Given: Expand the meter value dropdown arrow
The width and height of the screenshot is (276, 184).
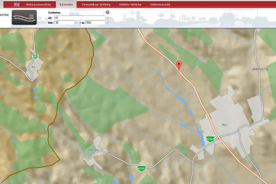Looking at the screenshot, I should pyautogui.click(x=107, y=22).
